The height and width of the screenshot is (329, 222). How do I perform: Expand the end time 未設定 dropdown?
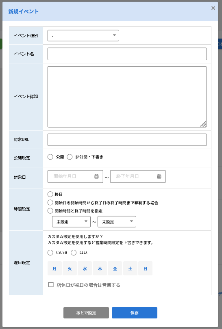[x=117, y=222]
